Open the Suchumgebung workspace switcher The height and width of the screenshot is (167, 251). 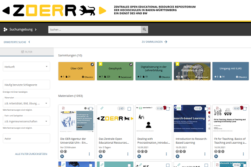[20, 30]
